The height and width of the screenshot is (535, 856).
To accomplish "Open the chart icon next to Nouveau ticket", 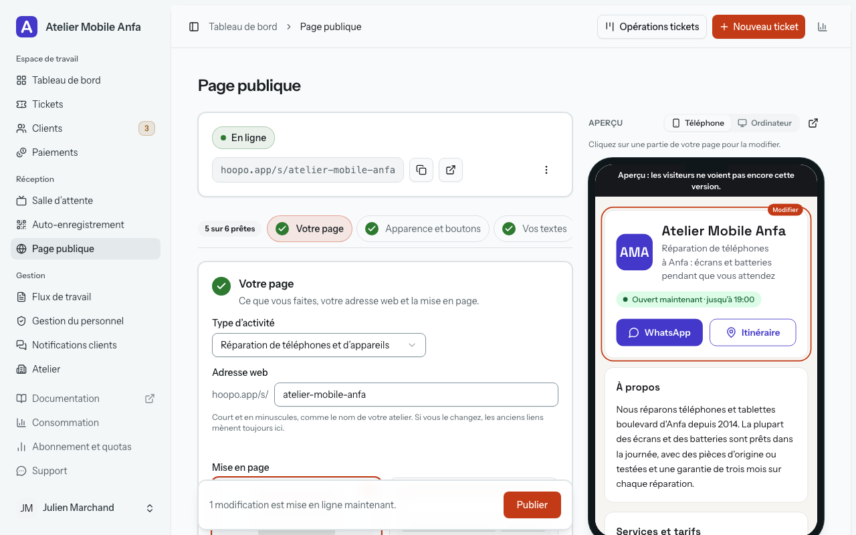I will (823, 27).
